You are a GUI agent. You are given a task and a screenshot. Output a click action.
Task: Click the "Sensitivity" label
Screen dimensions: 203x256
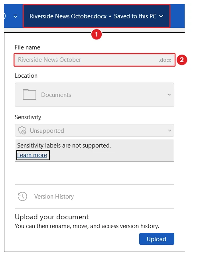[28, 117]
